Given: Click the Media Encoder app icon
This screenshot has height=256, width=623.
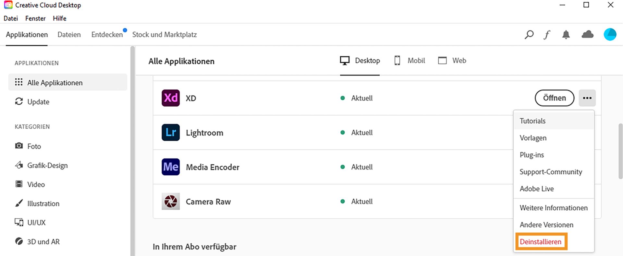Looking at the screenshot, I should 171,167.
